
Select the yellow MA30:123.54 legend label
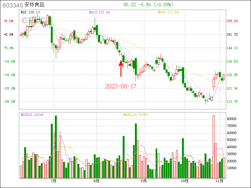coord(168,12)
